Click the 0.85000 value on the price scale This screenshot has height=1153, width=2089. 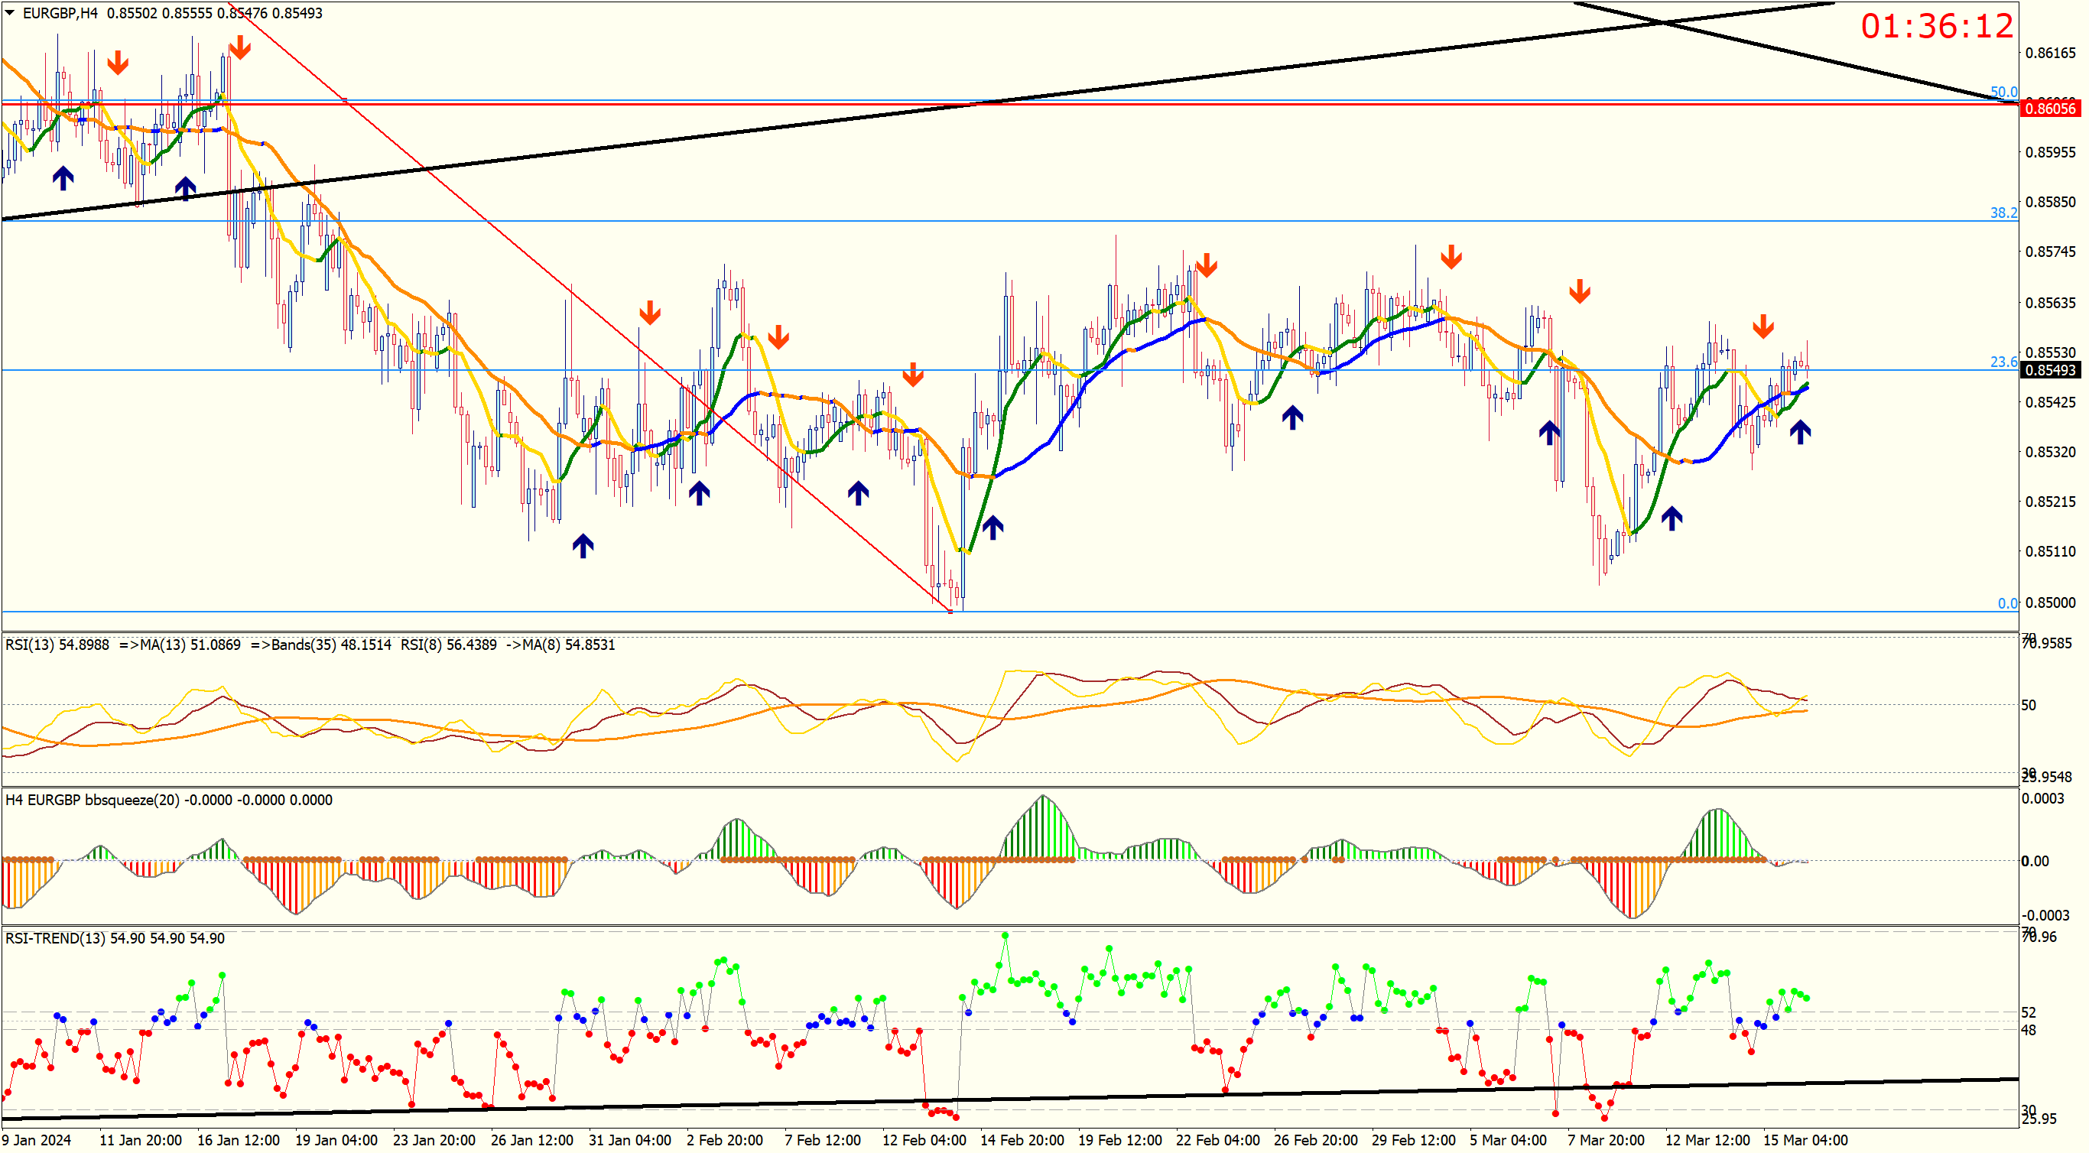(2050, 602)
